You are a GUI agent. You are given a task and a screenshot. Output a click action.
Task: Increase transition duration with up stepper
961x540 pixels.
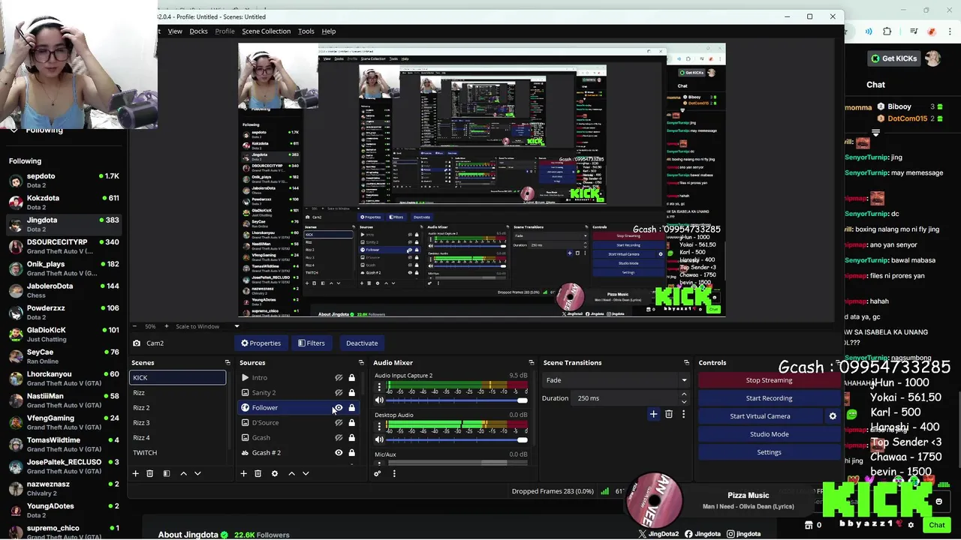click(684, 395)
